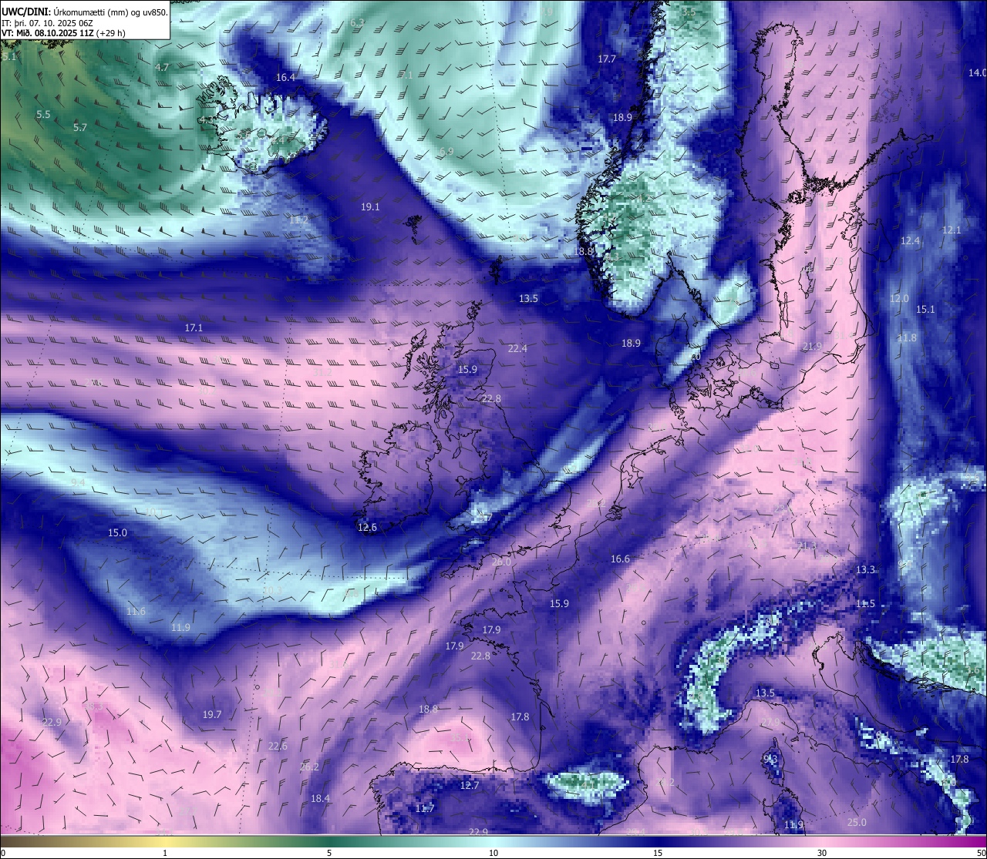Select the 17.1 value over the Atlantic

(194, 328)
